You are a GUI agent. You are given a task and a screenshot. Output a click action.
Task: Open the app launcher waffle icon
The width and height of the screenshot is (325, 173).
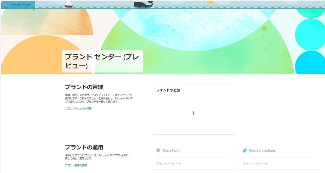5,5
